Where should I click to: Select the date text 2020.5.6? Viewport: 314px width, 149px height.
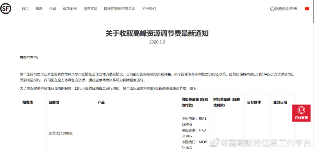coord(157,42)
